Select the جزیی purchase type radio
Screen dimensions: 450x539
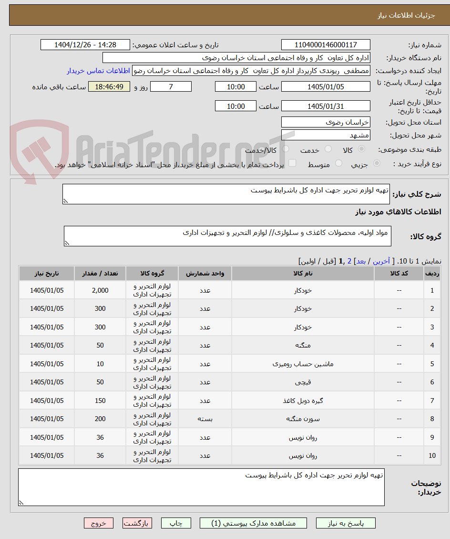[x=377, y=163]
